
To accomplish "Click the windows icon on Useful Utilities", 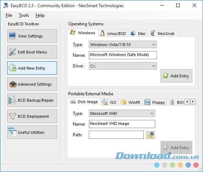I will [x=12, y=132].
